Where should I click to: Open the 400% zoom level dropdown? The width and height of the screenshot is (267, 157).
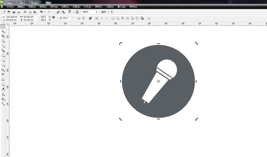pos(96,12)
